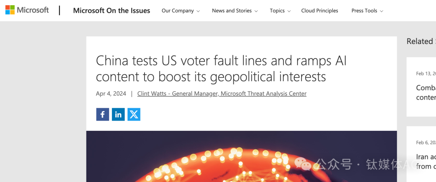Expand Our Company dropdown menu
Viewport: 436px width, 182px height.
tap(180, 11)
